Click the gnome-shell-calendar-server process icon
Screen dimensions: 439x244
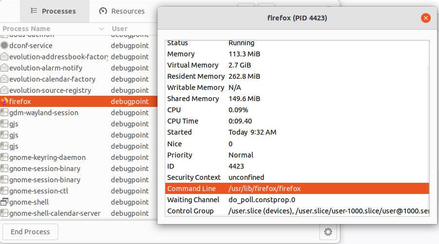[4, 213]
